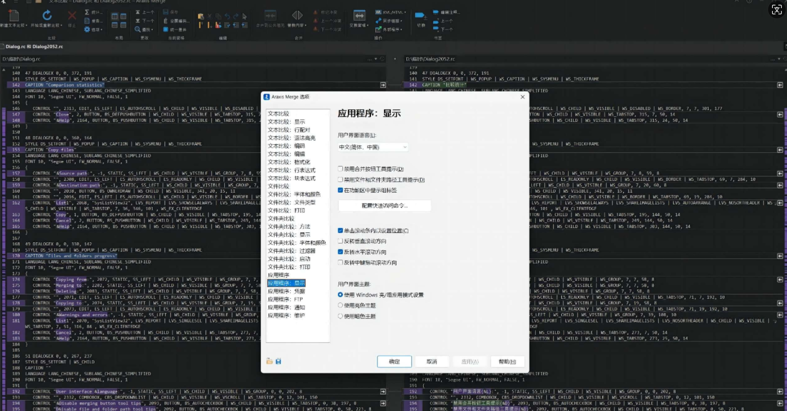The width and height of the screenshot is (787, 411).
Task: Click the blue 开始或重新比较 refresh icon
Action: [x=47, y=15]
